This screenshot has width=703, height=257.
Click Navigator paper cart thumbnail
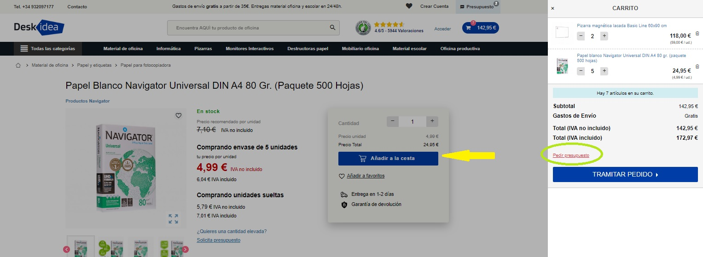[562, 66]
